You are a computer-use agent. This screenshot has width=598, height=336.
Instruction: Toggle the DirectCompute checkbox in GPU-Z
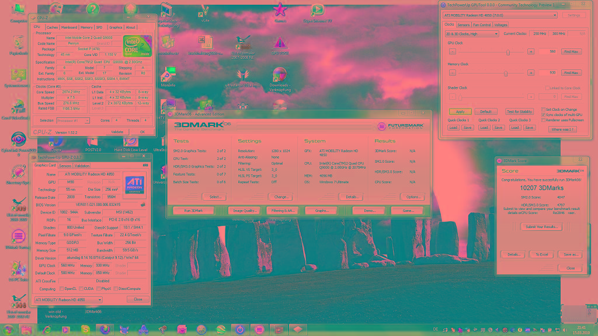click(116, 289)
